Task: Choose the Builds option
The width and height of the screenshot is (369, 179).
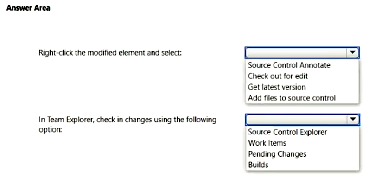Action: 258,165
